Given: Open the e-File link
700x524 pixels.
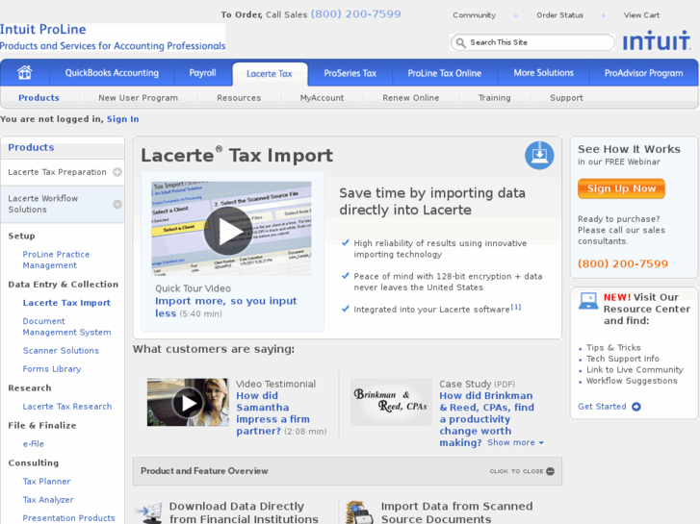Looking at the screenshot, I should (33, 444).
